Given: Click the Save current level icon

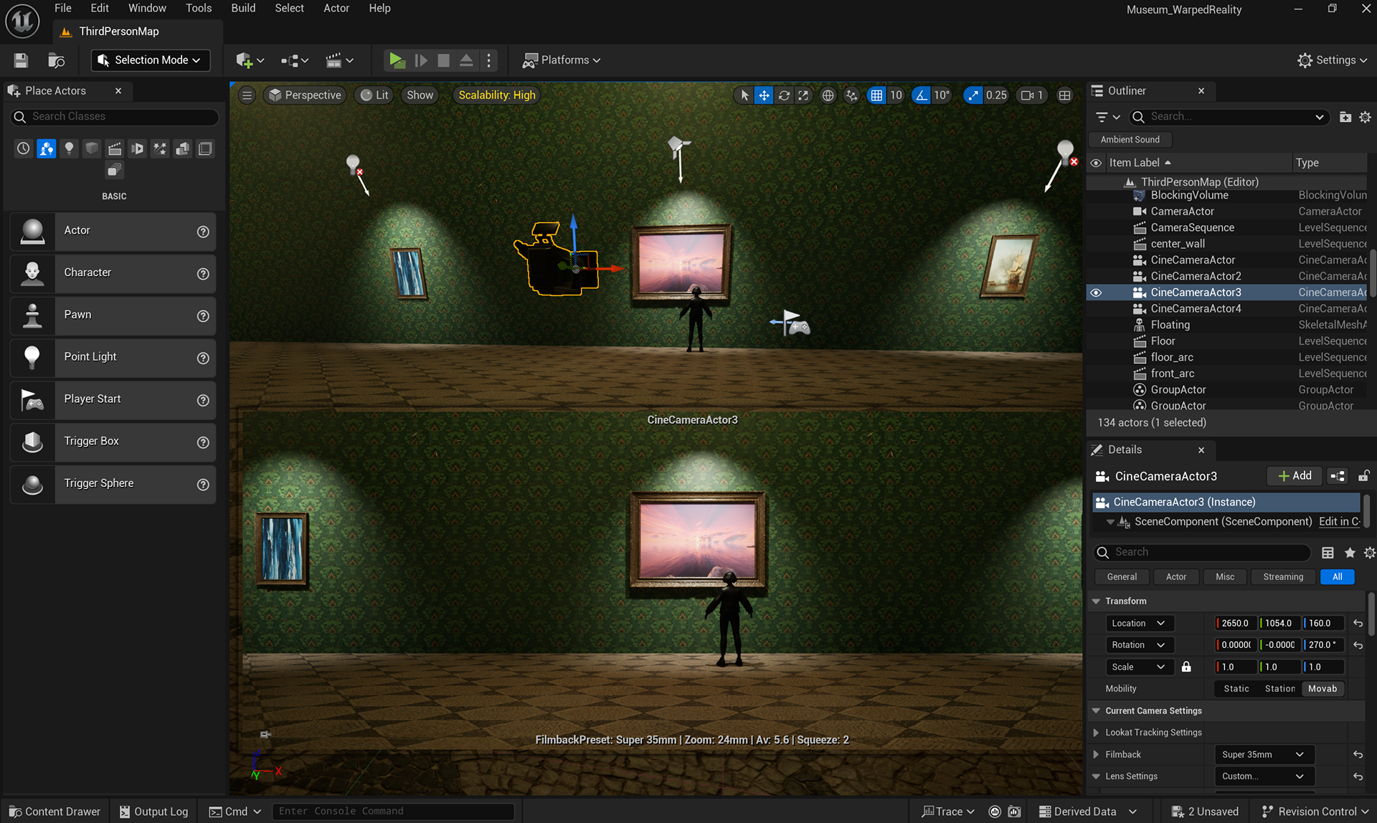Looking at the screenshot, I should (x=21, y=60).
